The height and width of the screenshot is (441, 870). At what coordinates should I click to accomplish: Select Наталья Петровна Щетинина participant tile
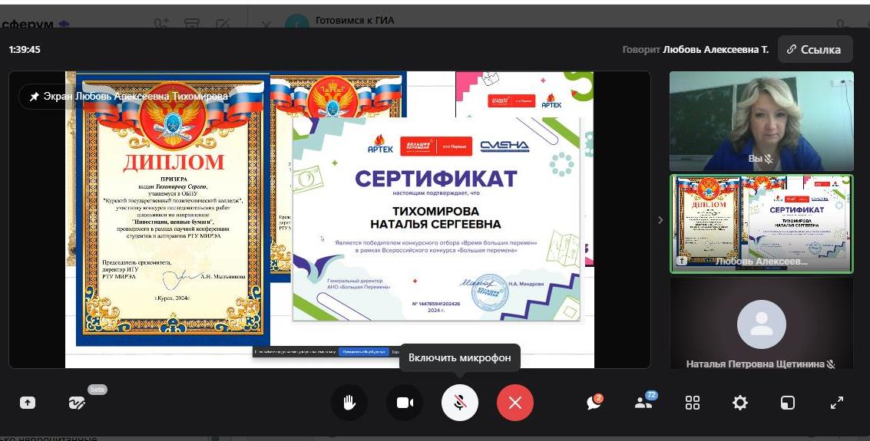pyautogui.click(x=761, y=324)
